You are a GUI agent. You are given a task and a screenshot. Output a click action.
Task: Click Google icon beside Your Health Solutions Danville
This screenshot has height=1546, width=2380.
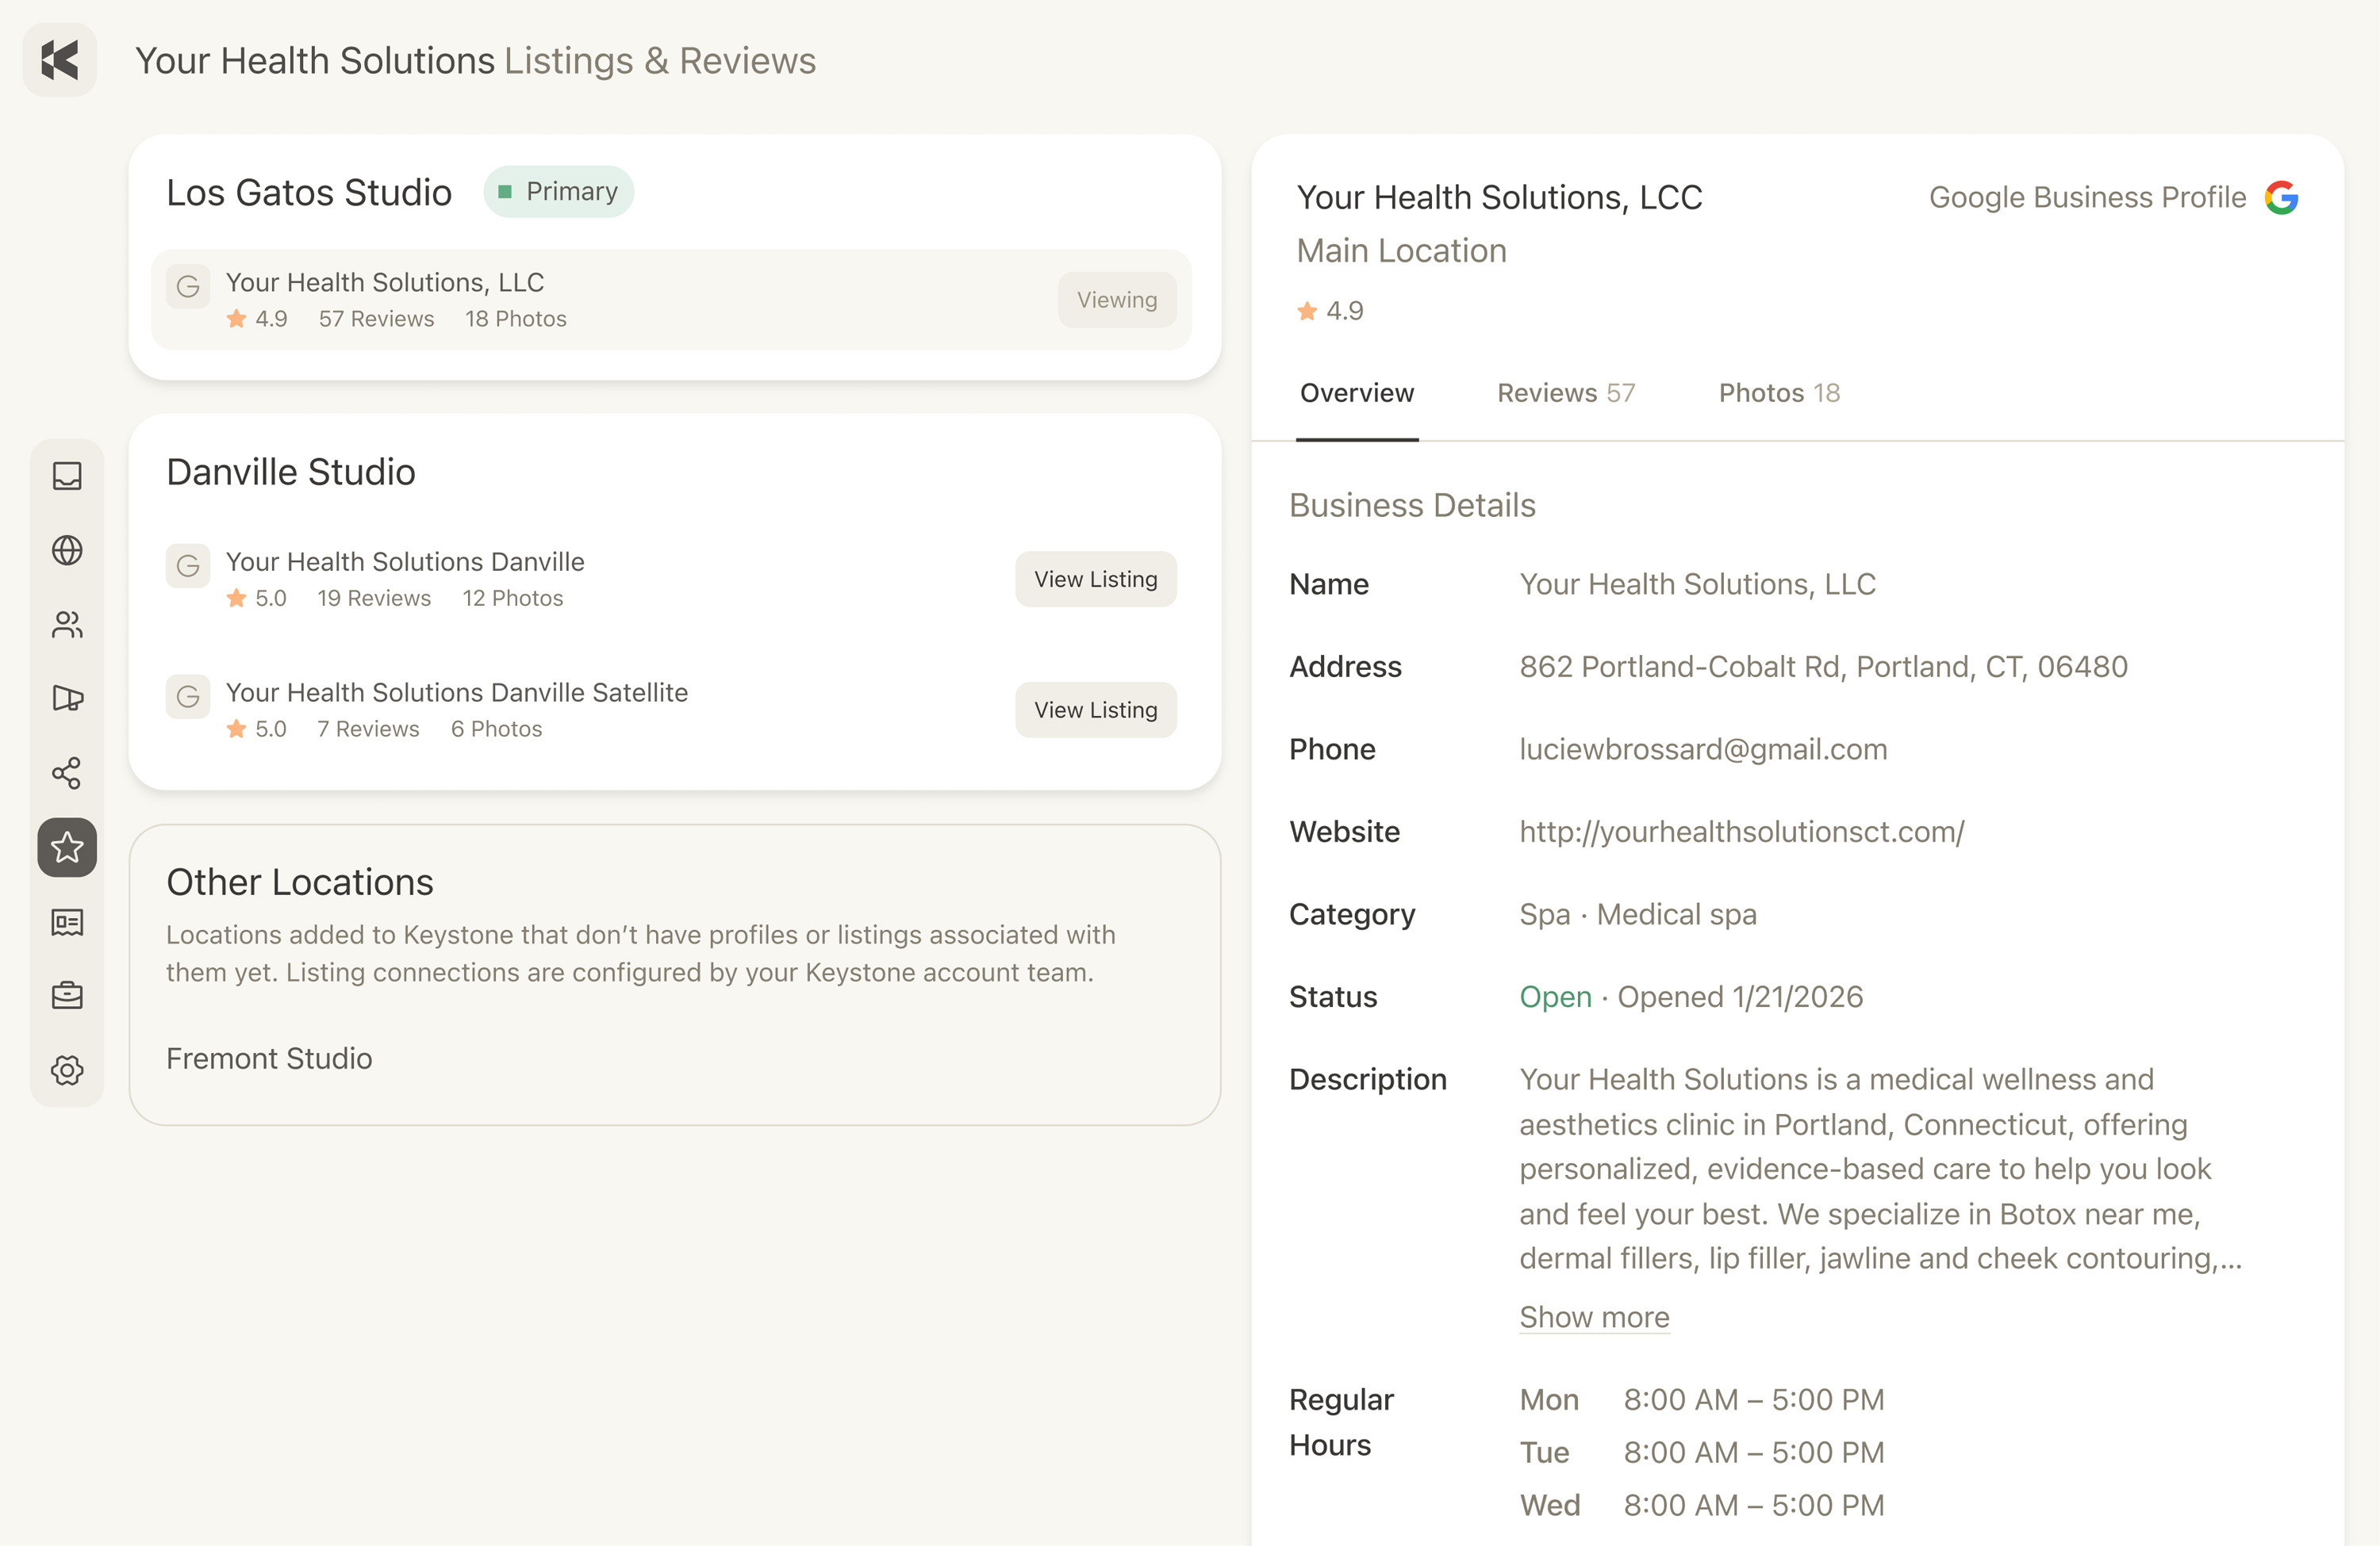[x=188, y=565]
